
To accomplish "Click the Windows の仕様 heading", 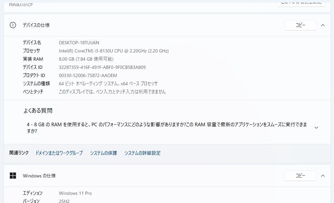I will click(x=39, y=176).
